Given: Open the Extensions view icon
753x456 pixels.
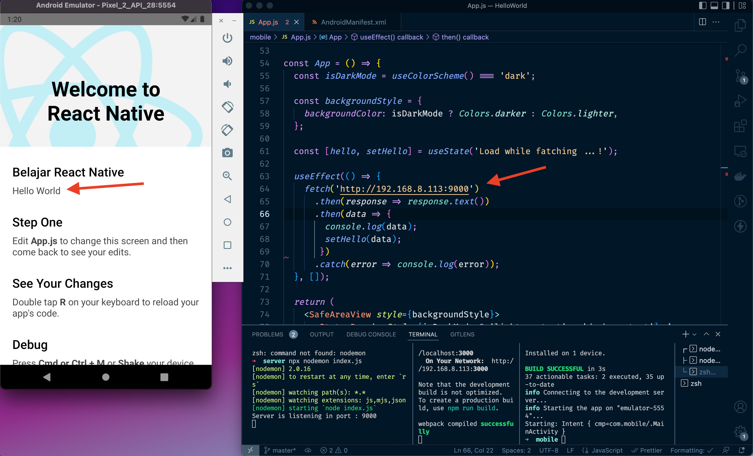Looking at the screenshot, I should (740, 126).
